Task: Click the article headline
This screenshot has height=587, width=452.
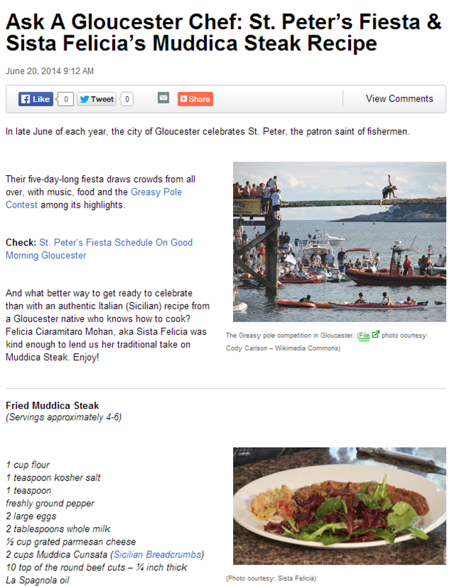Action: click(223, 33)
